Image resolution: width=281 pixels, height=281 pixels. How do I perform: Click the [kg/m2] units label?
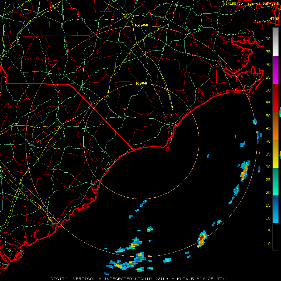[x=263, y=22]
